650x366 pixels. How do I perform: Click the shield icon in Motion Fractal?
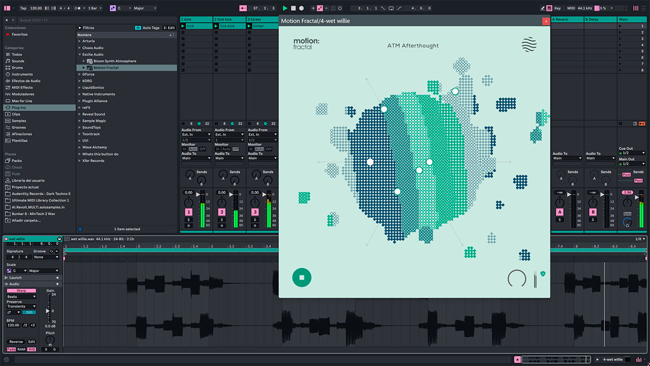542,274
